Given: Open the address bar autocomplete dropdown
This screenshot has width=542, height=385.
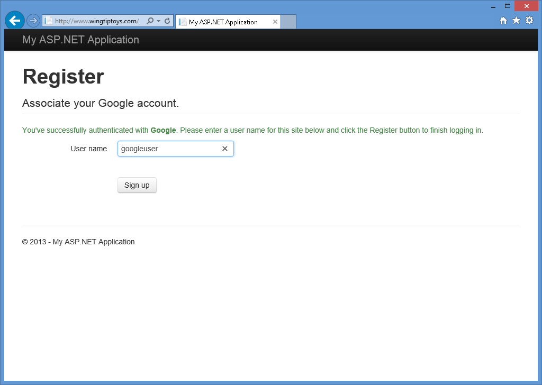Looking at the screenshot, I should (158, 20).
